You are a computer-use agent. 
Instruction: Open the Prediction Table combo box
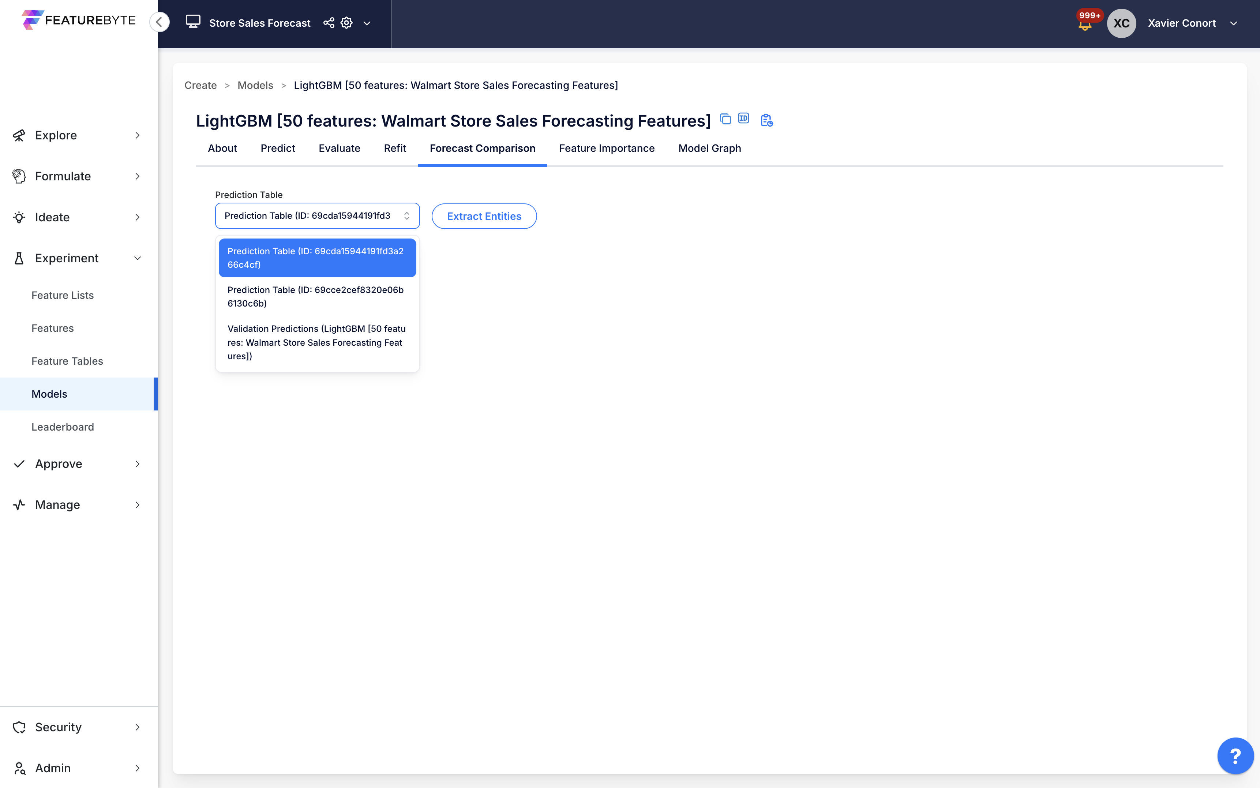pos(317,216)
